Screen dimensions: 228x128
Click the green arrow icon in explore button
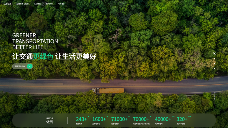tap(30, 66)
